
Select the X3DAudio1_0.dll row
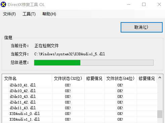click(80, 114)
